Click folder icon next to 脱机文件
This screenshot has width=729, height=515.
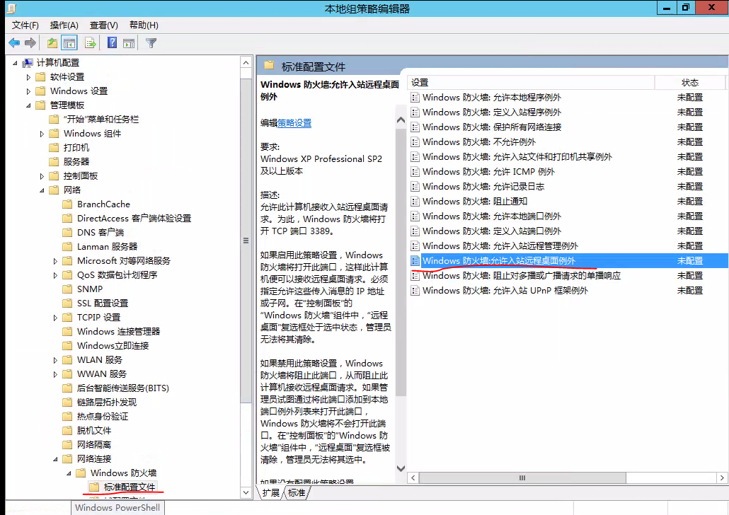tap(68, 430)
